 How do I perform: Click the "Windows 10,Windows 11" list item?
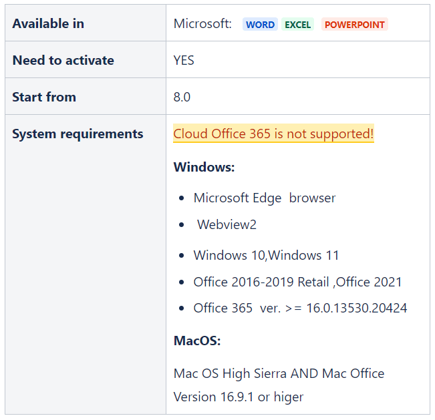266,255
